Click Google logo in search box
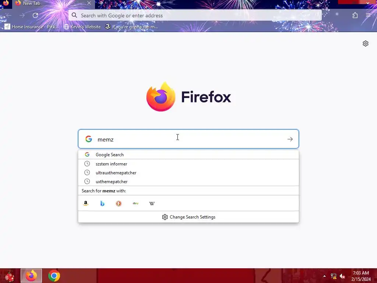Viewport: 377px width, 283px height. (89, 139)
